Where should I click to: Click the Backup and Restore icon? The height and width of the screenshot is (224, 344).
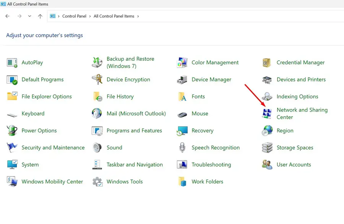[97, 62]
